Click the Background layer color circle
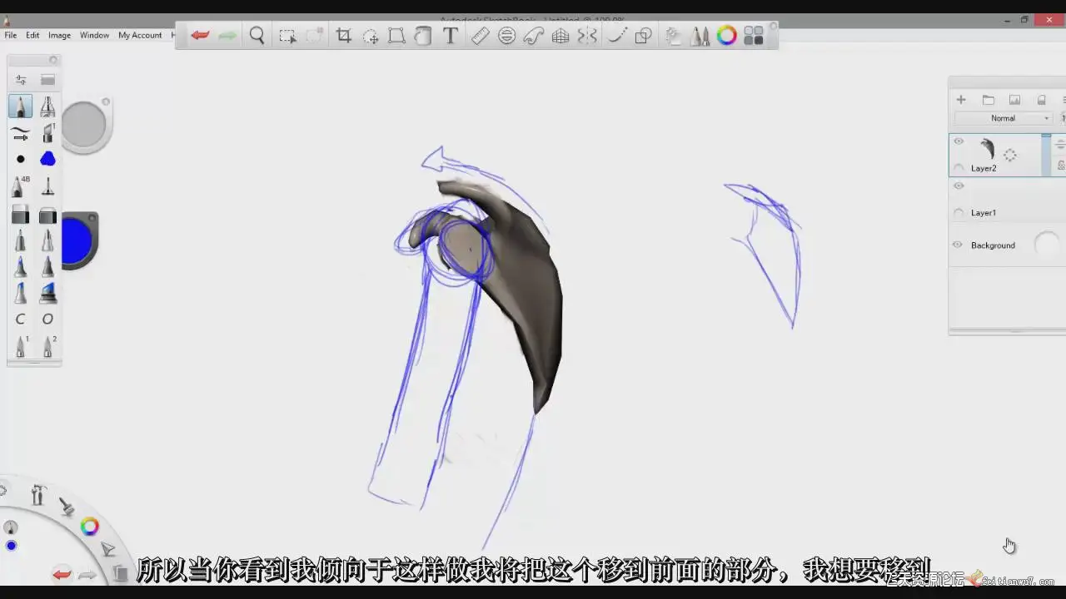Image resolution: width=1066 pixels, height=599 pixels. 1046,245
